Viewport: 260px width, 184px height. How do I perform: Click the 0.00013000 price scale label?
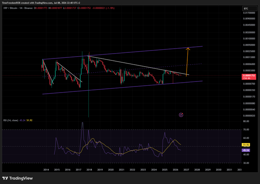(x=249, y=57)
